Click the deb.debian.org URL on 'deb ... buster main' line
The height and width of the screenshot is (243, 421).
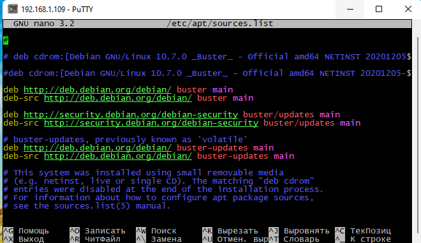click(98, 90)
